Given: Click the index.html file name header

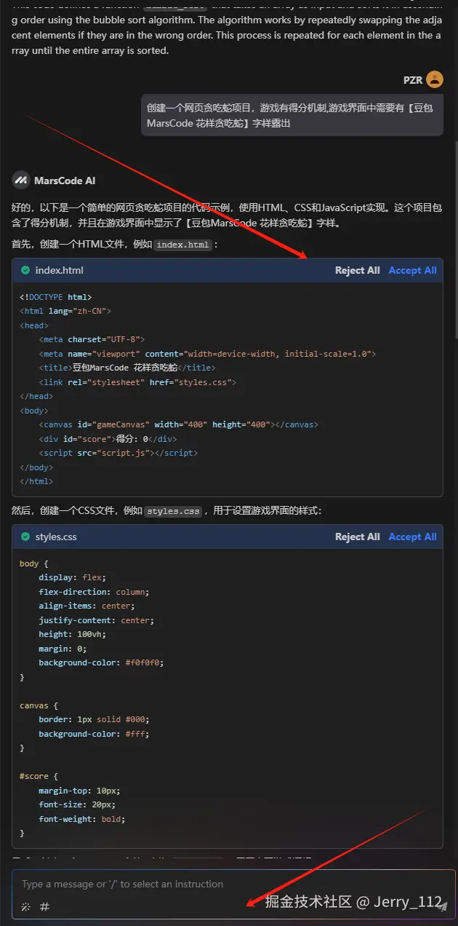Looking at the screenshot, I should pos(59,270).
